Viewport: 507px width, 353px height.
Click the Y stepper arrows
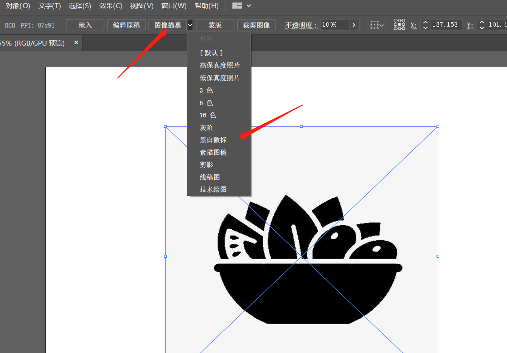482,25
